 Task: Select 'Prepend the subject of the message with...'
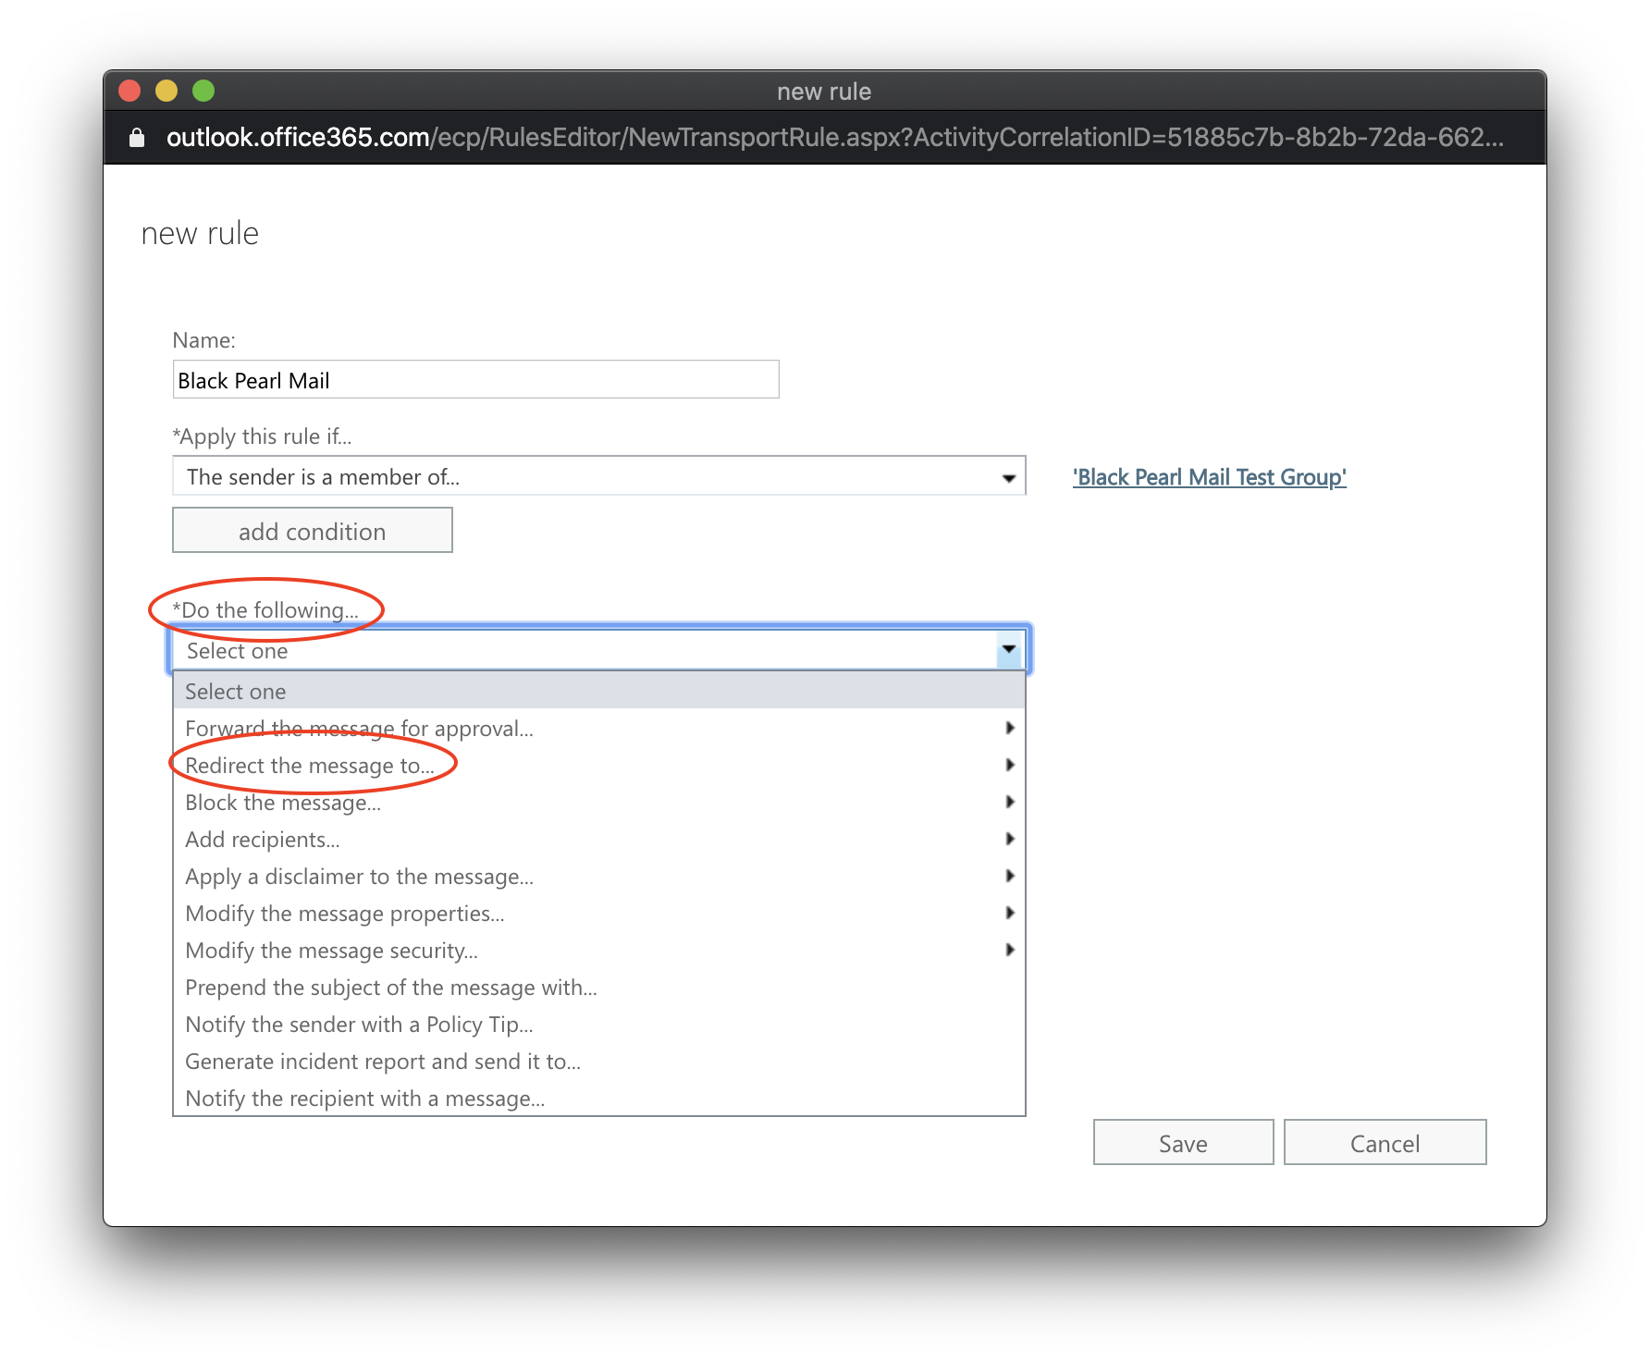[x=599, y=987]
